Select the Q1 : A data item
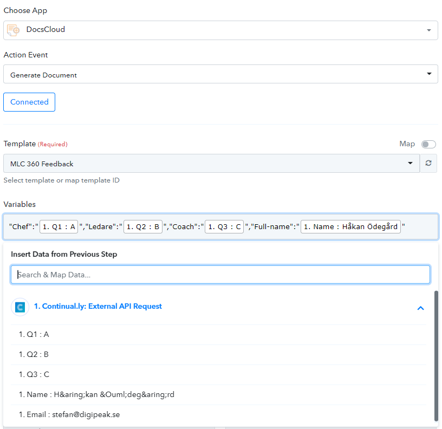Image resolution: width=442 pixels, height=429 pixels. pyautogui.click(x=34, y=335)
